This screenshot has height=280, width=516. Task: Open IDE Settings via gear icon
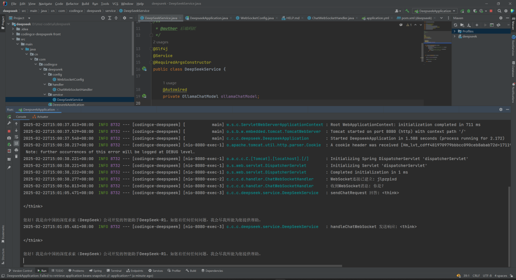pyautogui.click(x=505, y=11)
